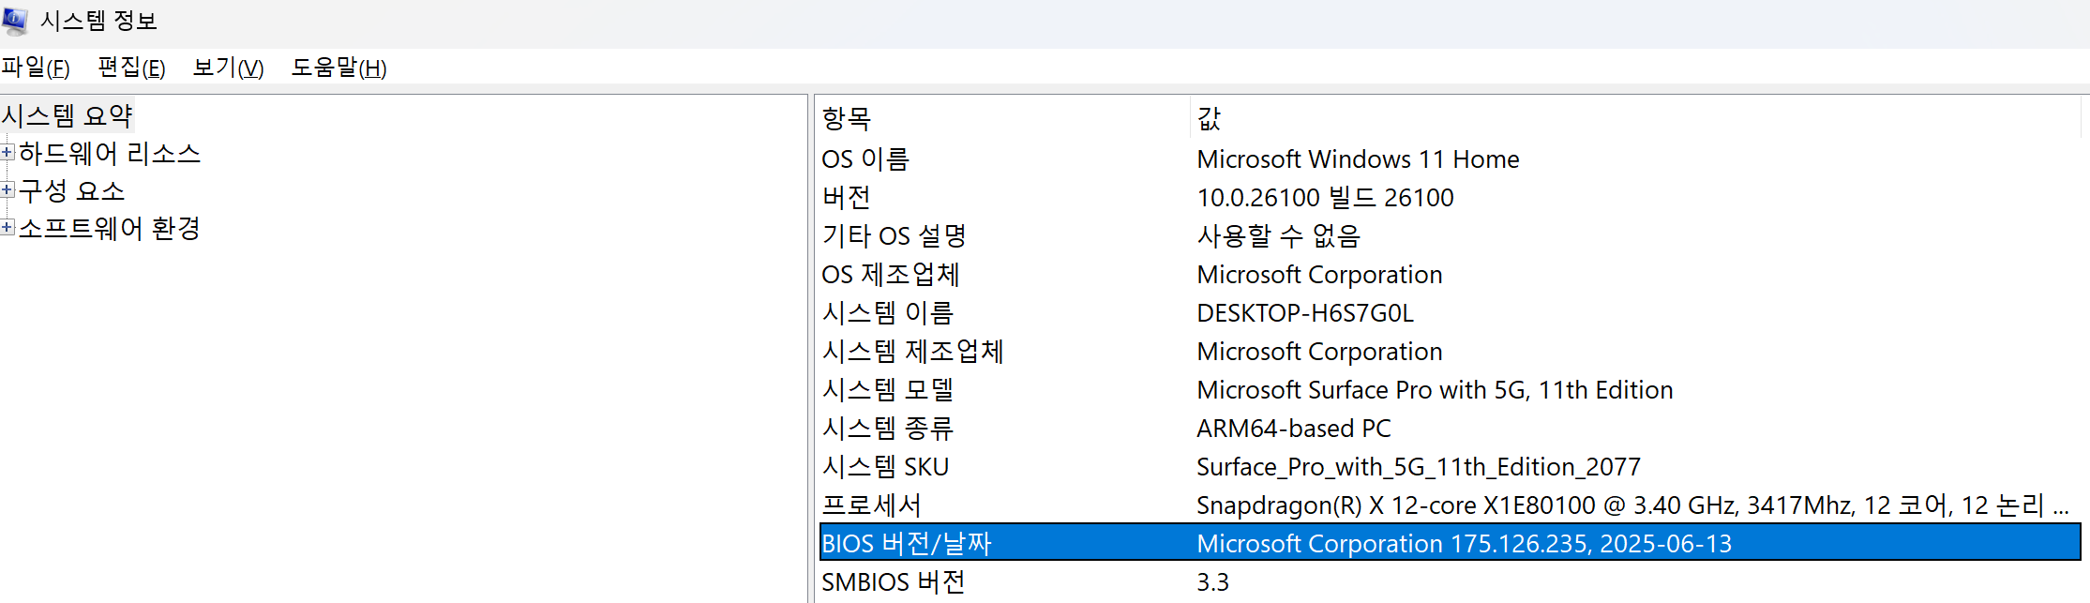Viewport: 2090px width, 603px height.
Task: Click Microsoft Corporation in OS 제조업체 row
Action: click(x=1319, y=274)
